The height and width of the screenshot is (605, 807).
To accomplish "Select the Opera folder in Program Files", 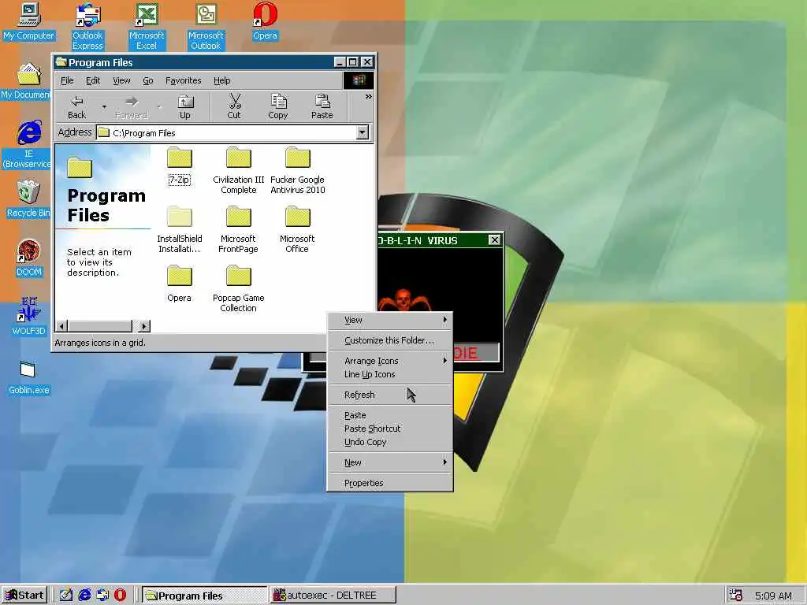I will point(179,284).
